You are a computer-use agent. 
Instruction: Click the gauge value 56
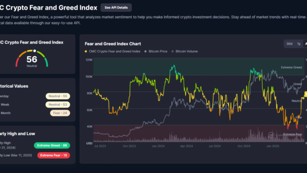(x=32, y=59)
